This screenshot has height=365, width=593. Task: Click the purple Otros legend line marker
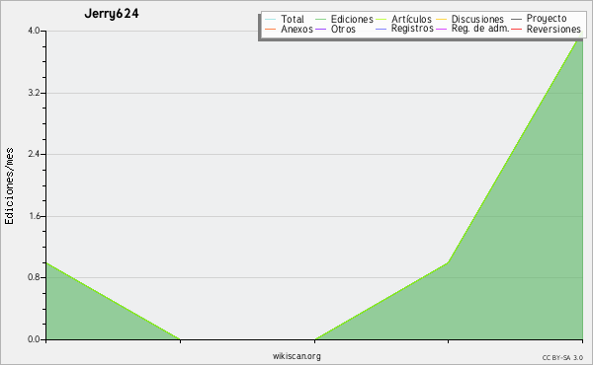click(x=320, y=29)
